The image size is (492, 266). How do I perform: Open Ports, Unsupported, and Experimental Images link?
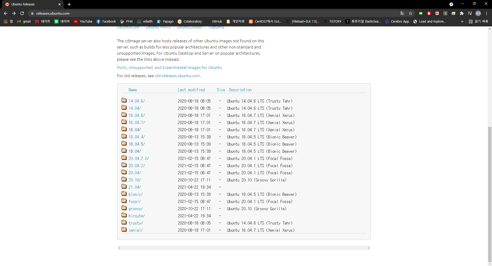(x=169, y=68)
